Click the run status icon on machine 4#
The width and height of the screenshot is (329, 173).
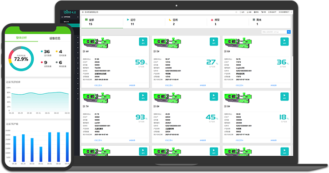point(143,41)
